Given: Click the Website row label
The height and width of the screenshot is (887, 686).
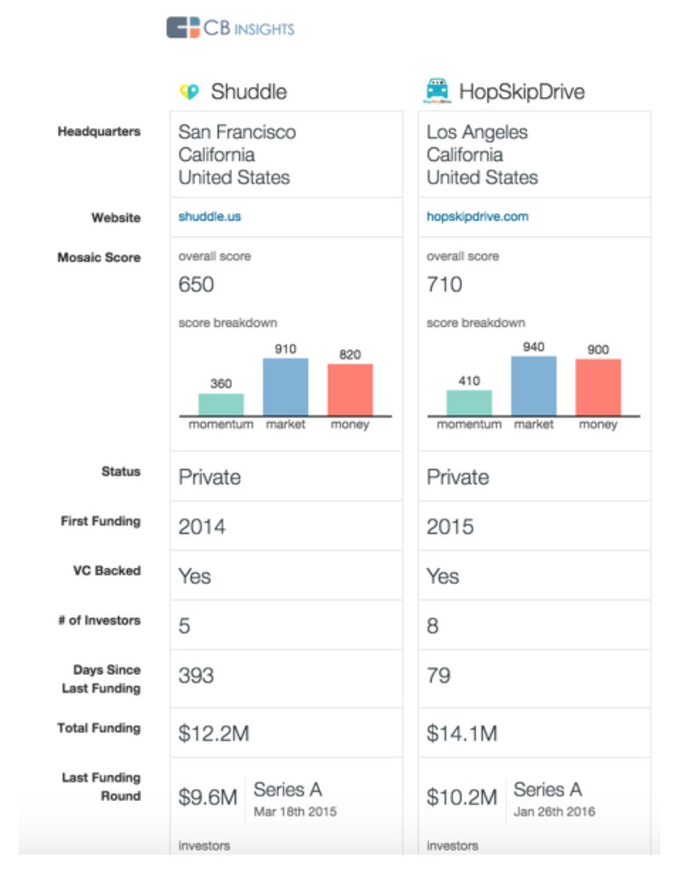Looking at the screenshot, I should (116, 218).
